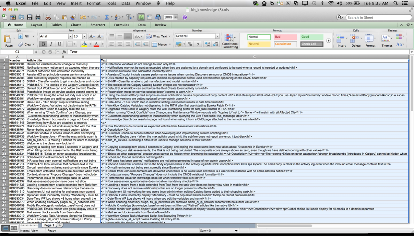Screen dimensions: 414x236
Task: Click the purple Help question mark icon
Action: coord(185,17)
